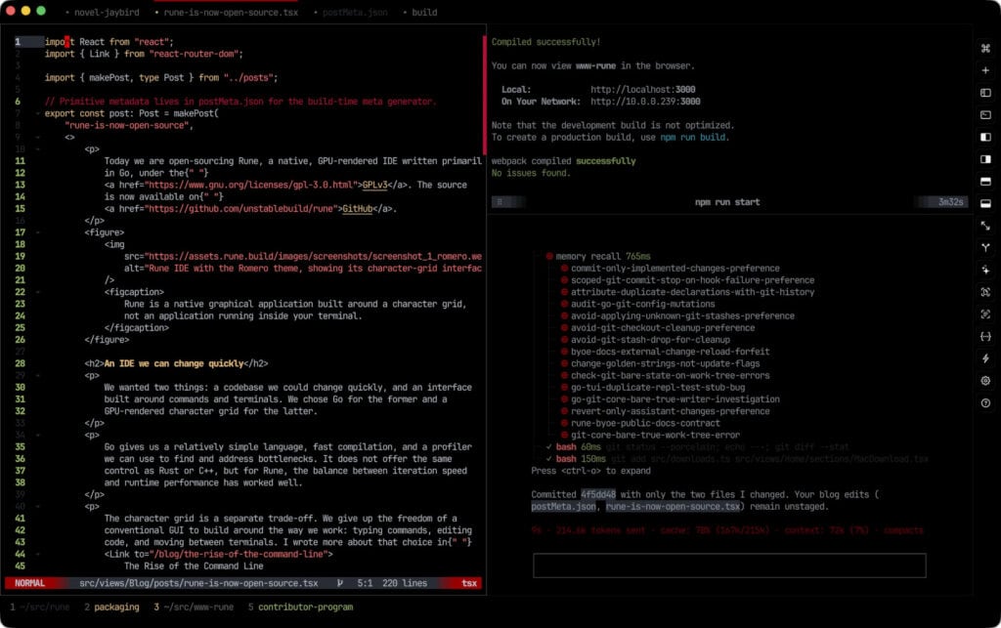1001x628 pixels.
Task: Switch to workspace 5 contributor-program
Action: point(300,607)
